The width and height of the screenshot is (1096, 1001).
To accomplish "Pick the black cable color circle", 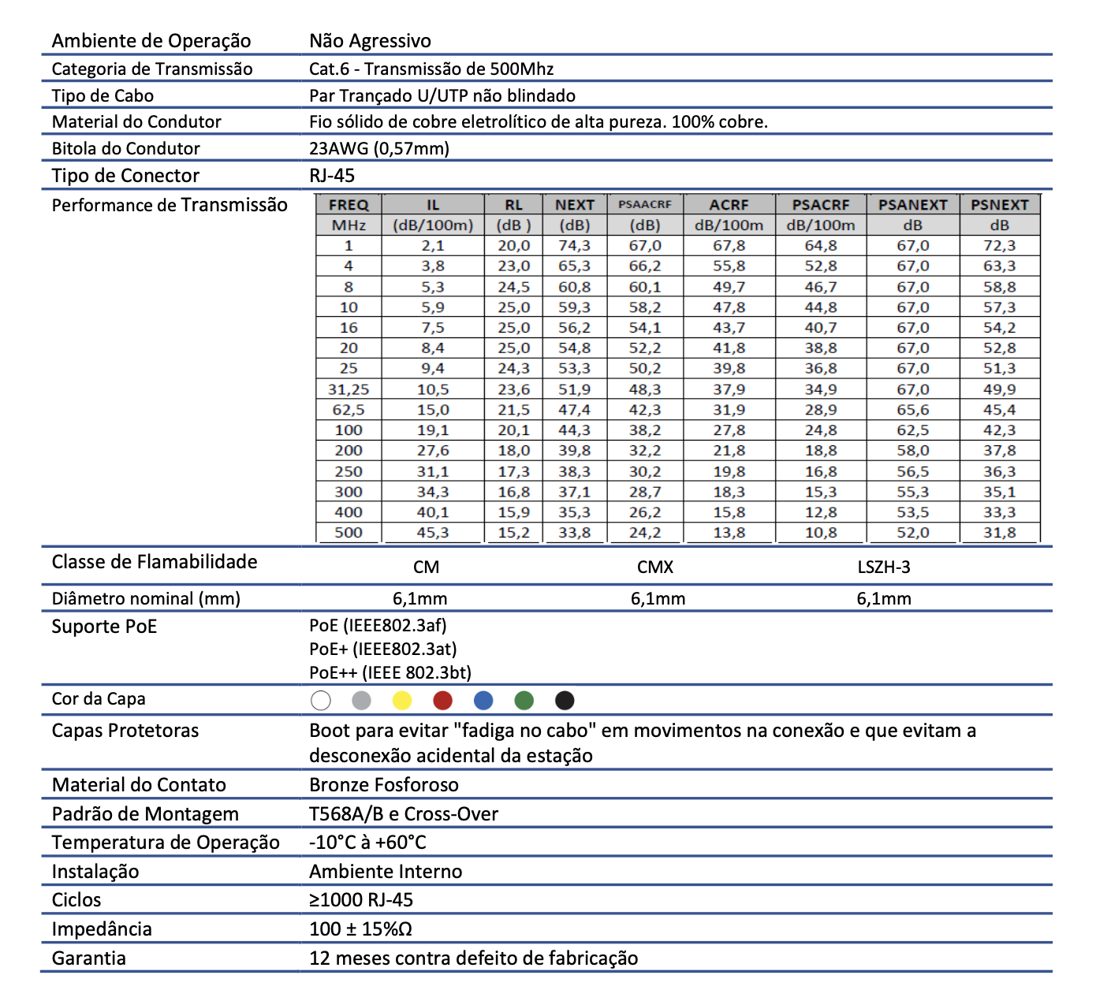I will coord(565,700).
